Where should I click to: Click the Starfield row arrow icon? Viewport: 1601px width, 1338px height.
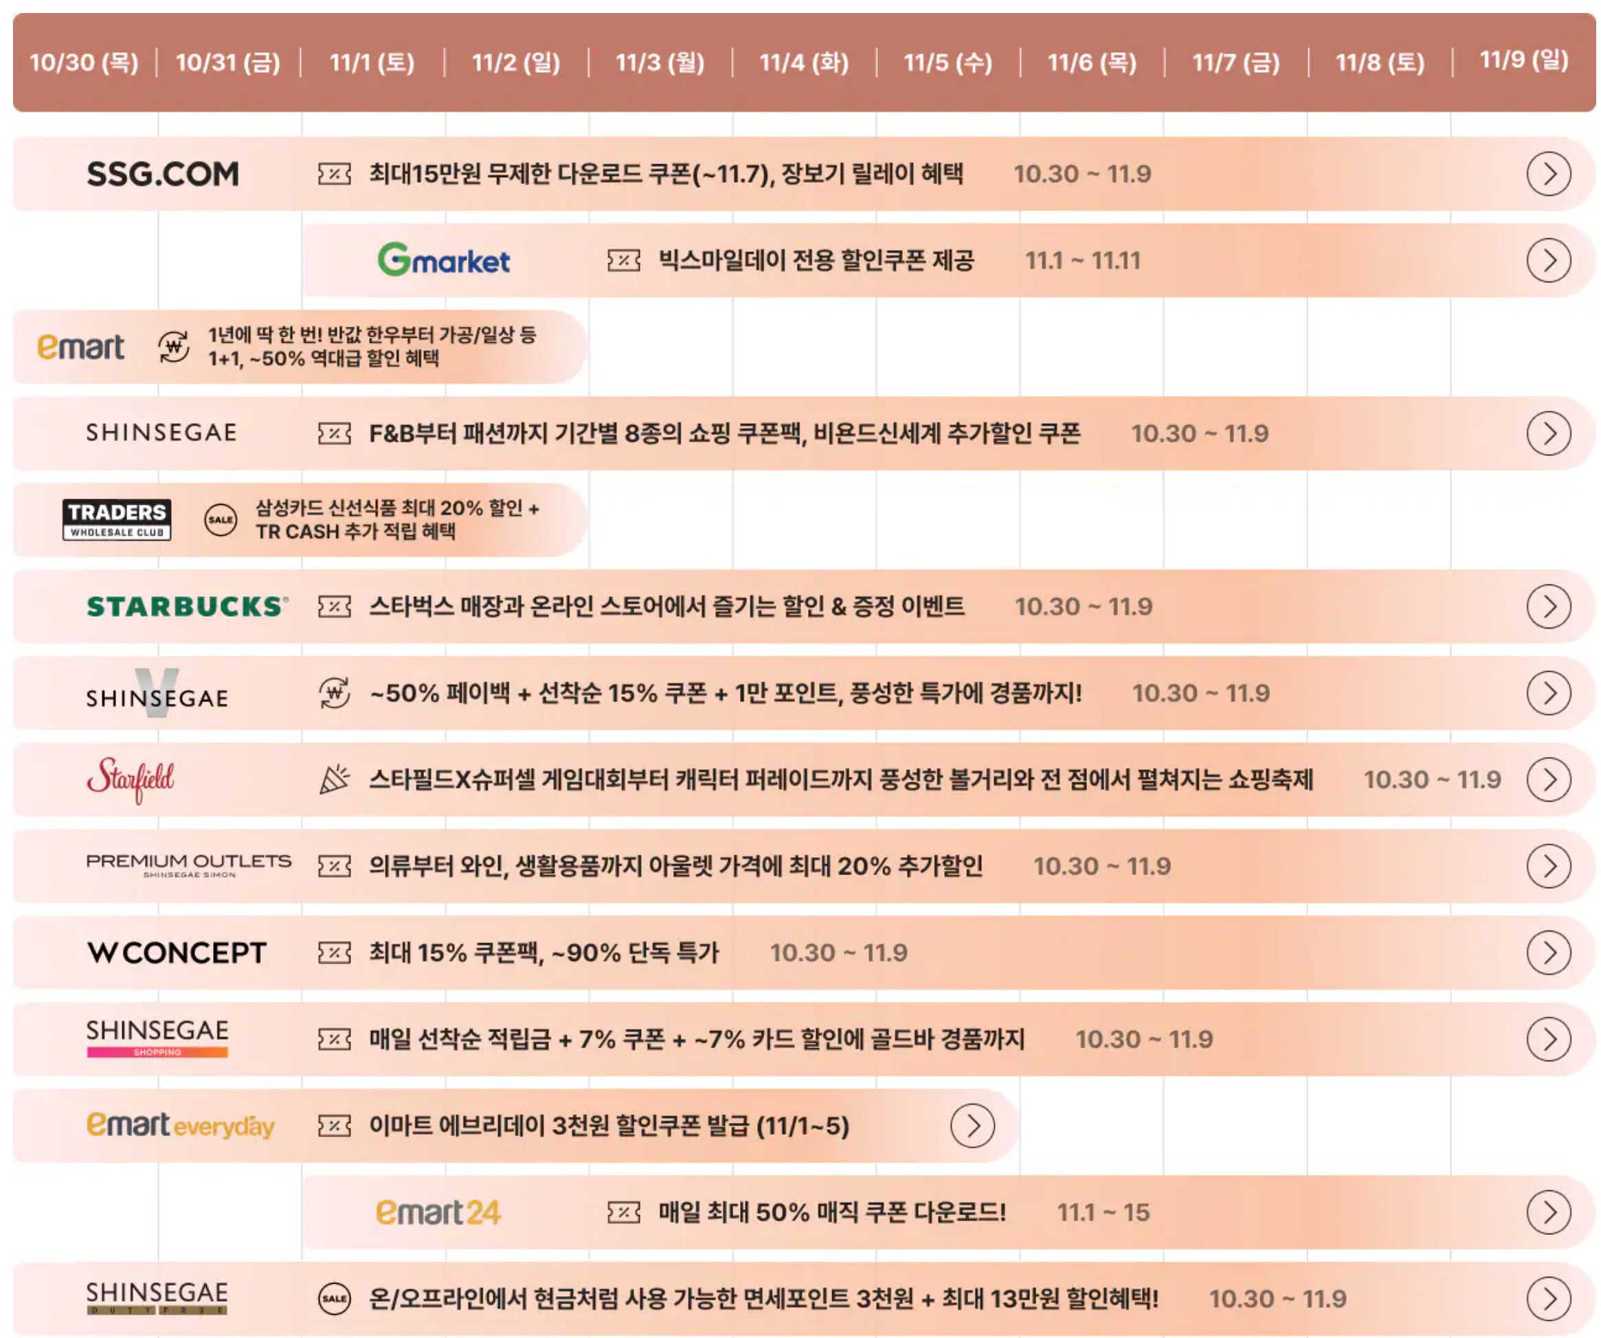(1548, 780)
